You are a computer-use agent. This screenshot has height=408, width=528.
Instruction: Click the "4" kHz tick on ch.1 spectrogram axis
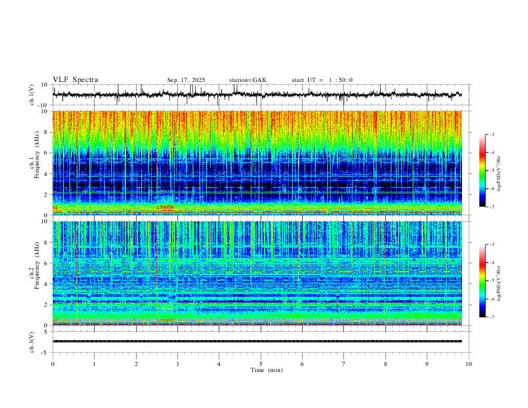[46, 174]
